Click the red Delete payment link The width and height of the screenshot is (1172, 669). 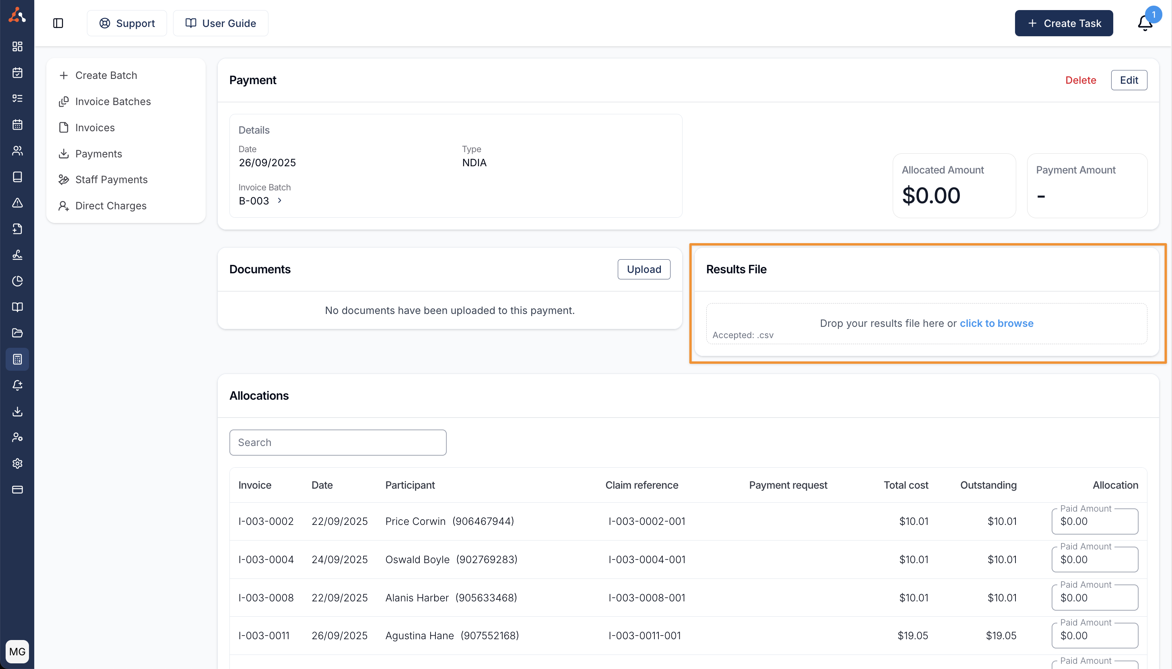tap(1080, 80)
